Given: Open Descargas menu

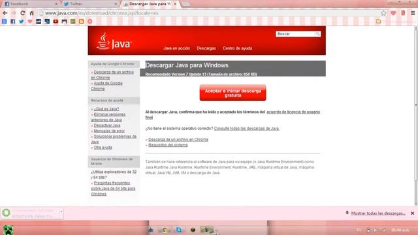Looking at the screenshot, I should pos(206,48).
